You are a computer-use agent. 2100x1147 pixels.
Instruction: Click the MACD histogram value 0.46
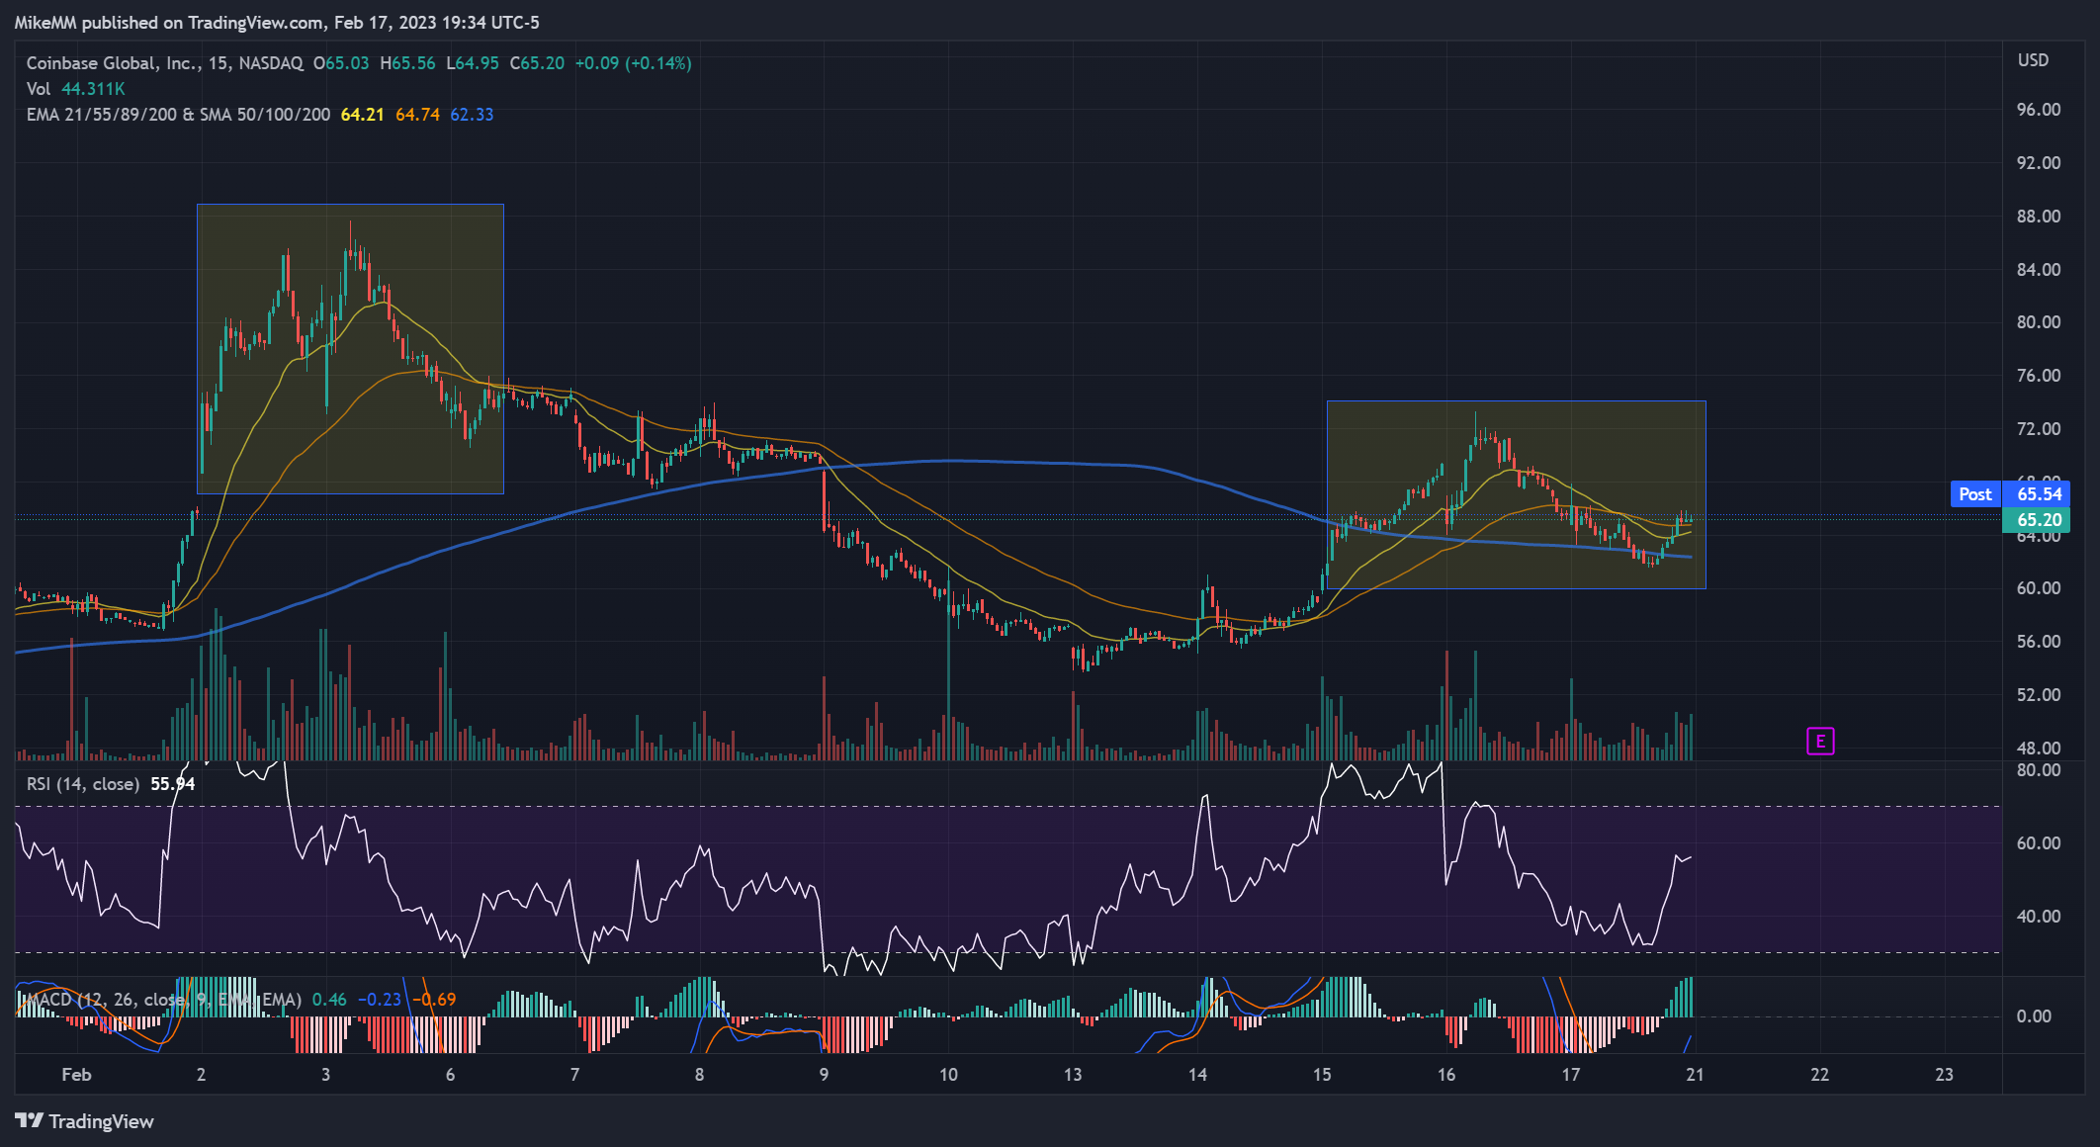[x=329, y=1000]
